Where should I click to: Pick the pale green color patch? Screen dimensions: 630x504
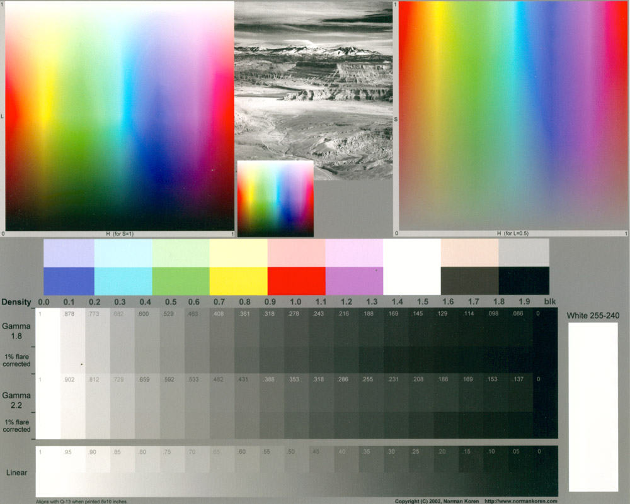click(x=181, y=253)
